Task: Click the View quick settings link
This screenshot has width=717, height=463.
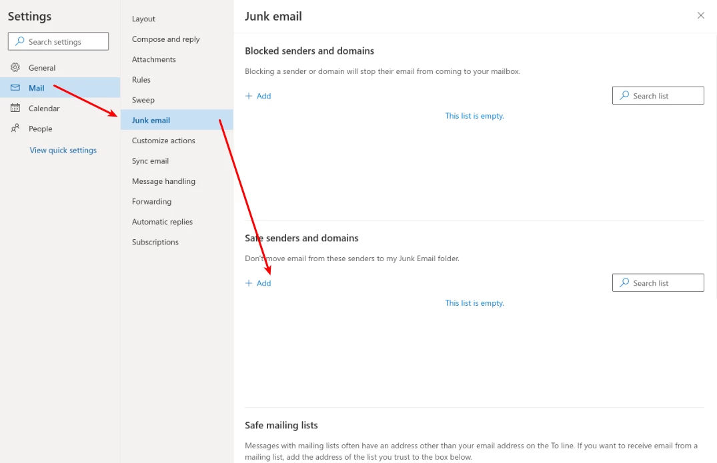Action: coord(63,150)
